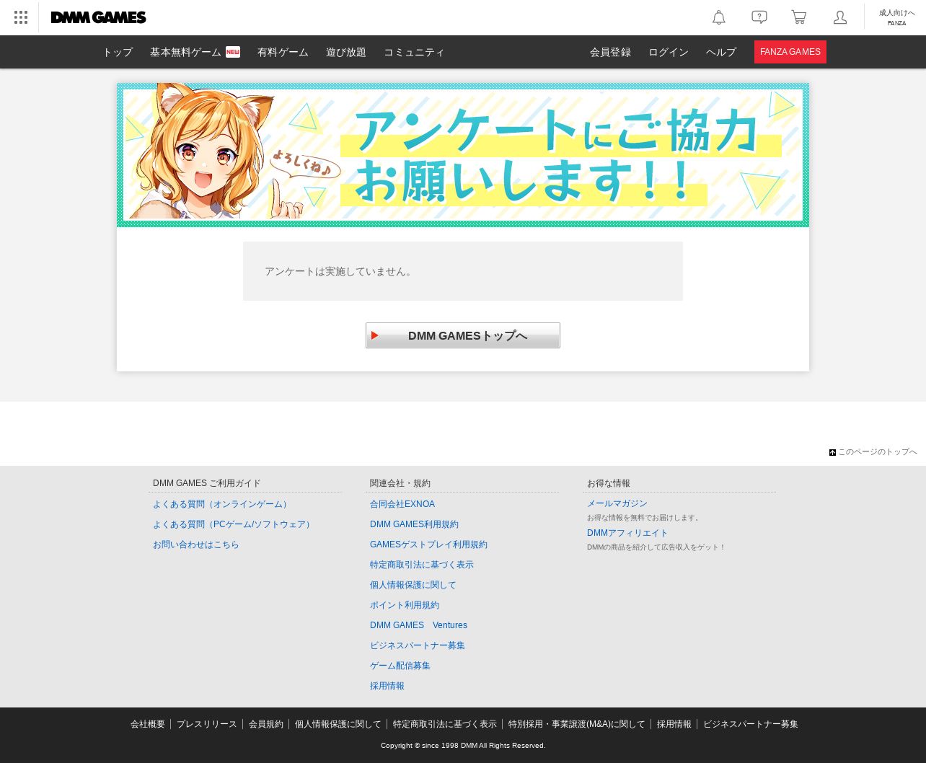Open お問い合わせはこちら link
Viewport: 926px width, 763px height.
196,544
